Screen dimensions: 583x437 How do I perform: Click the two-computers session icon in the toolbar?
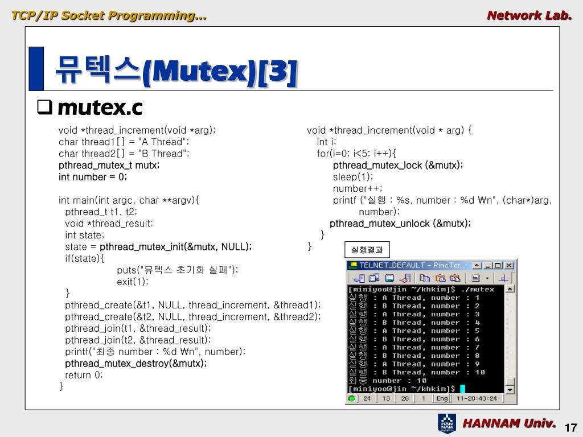(x=374, y=278)
